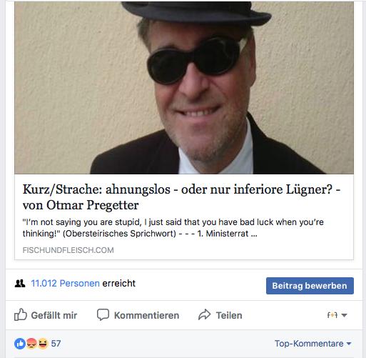Click the speech bubble comment icon
Screen dimensions: 366x358
[x=103, y=314]
